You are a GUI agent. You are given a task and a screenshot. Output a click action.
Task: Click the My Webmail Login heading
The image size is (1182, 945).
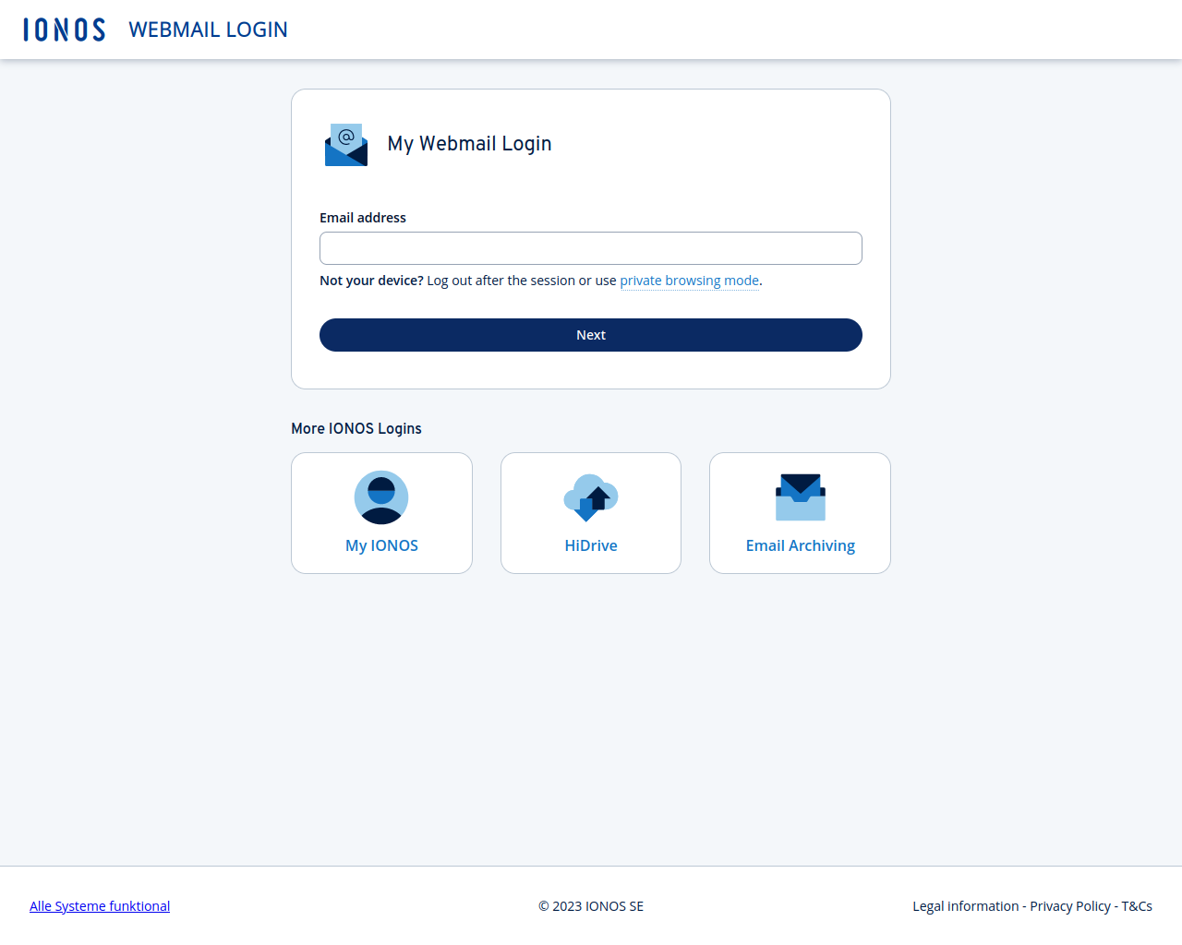(469, 144)
